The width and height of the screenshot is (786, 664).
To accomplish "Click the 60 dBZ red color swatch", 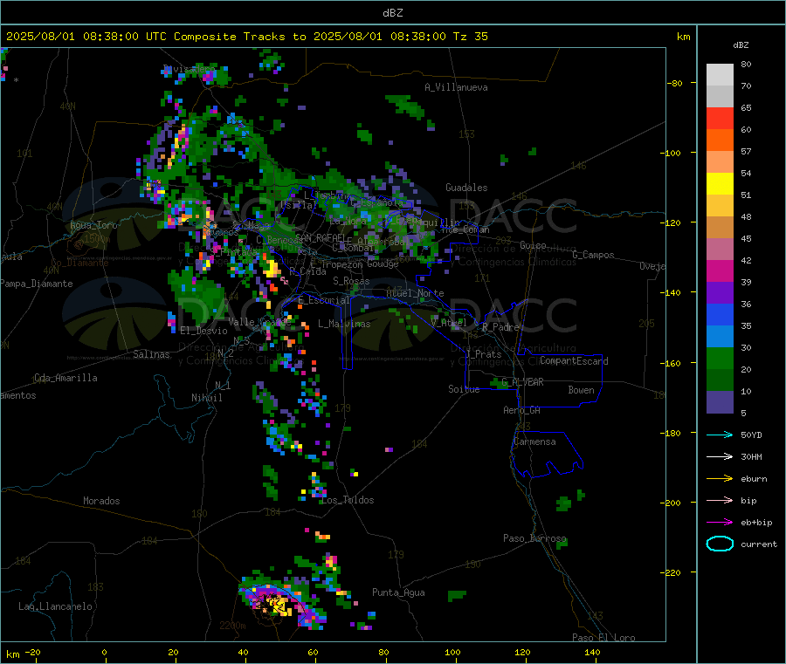I will (720, 118).
